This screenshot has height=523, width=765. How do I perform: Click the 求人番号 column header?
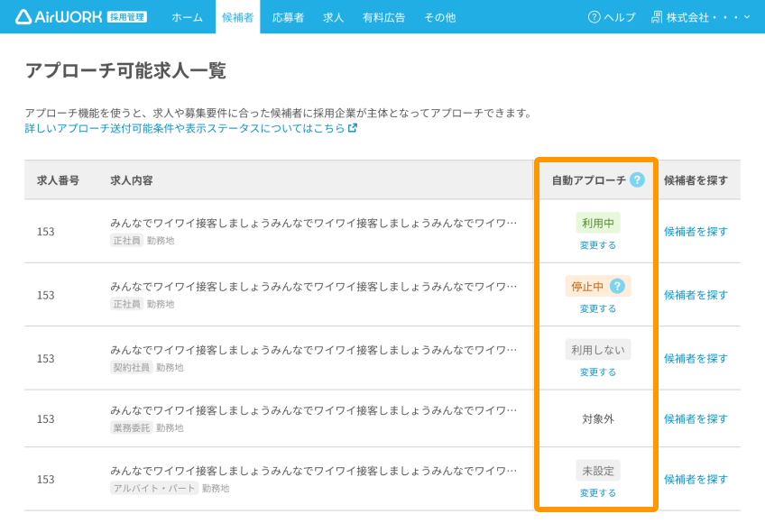pos(58,180)
